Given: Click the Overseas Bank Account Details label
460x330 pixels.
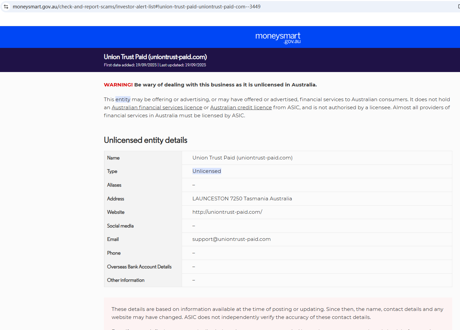Looking at the screenshot, I should [139, 267].
